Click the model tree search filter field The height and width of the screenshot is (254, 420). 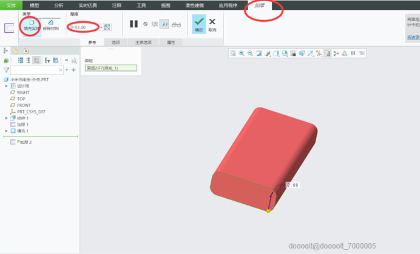37,70
